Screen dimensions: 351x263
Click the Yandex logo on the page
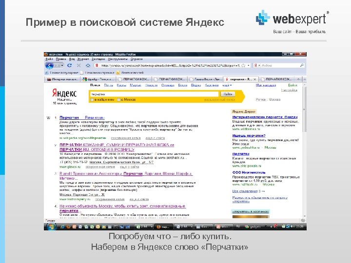point(64,93)
